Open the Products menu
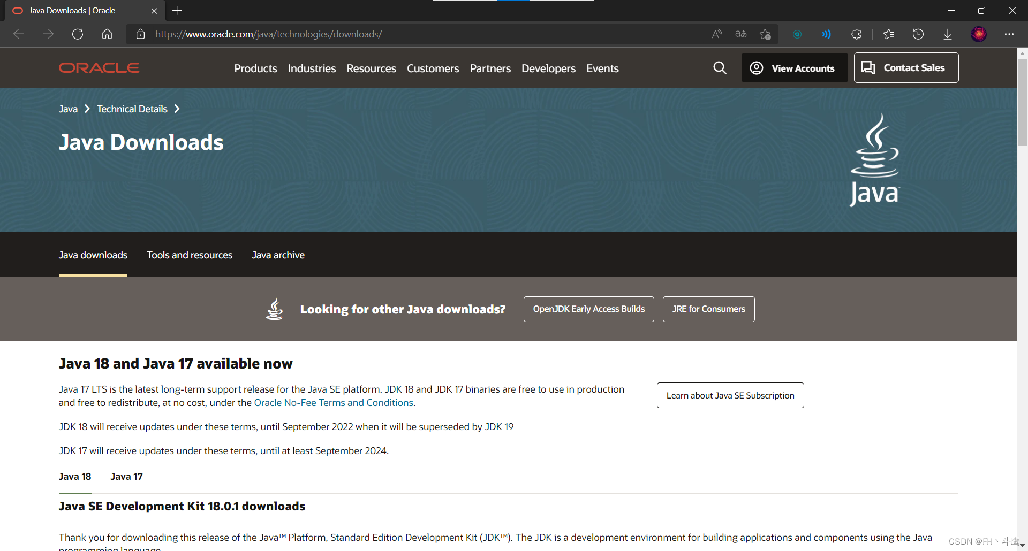 (255, 68)
